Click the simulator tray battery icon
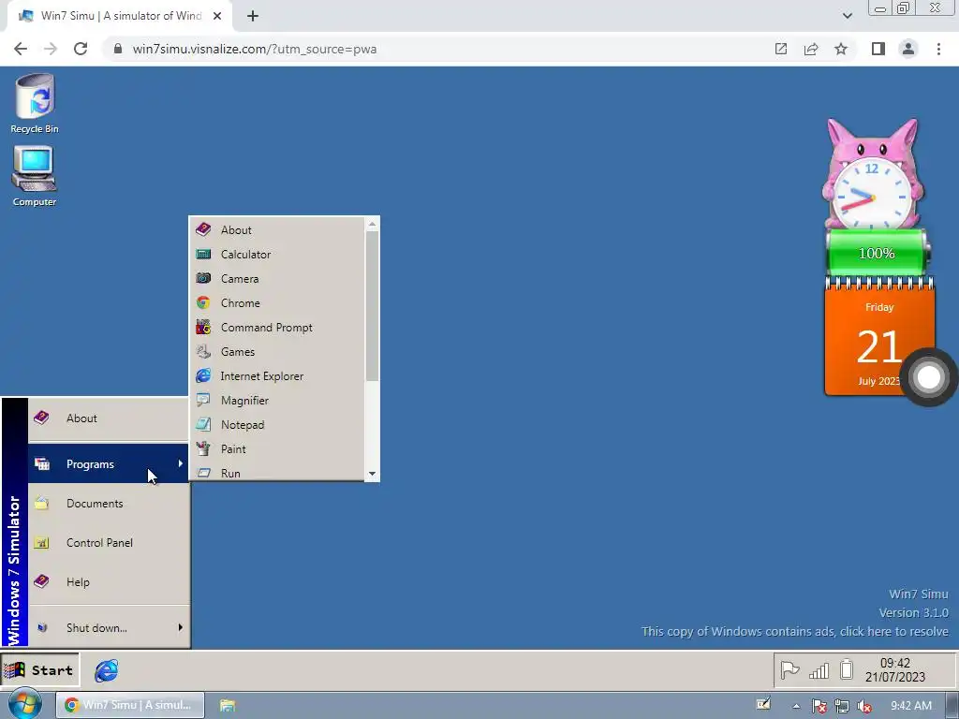 847,669
